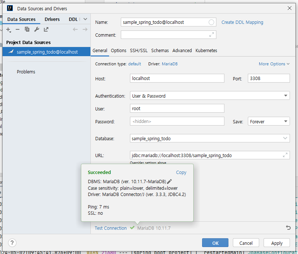Click the Apply button
Viewport: 298px width, 254px height.
[x=277, y=243]
